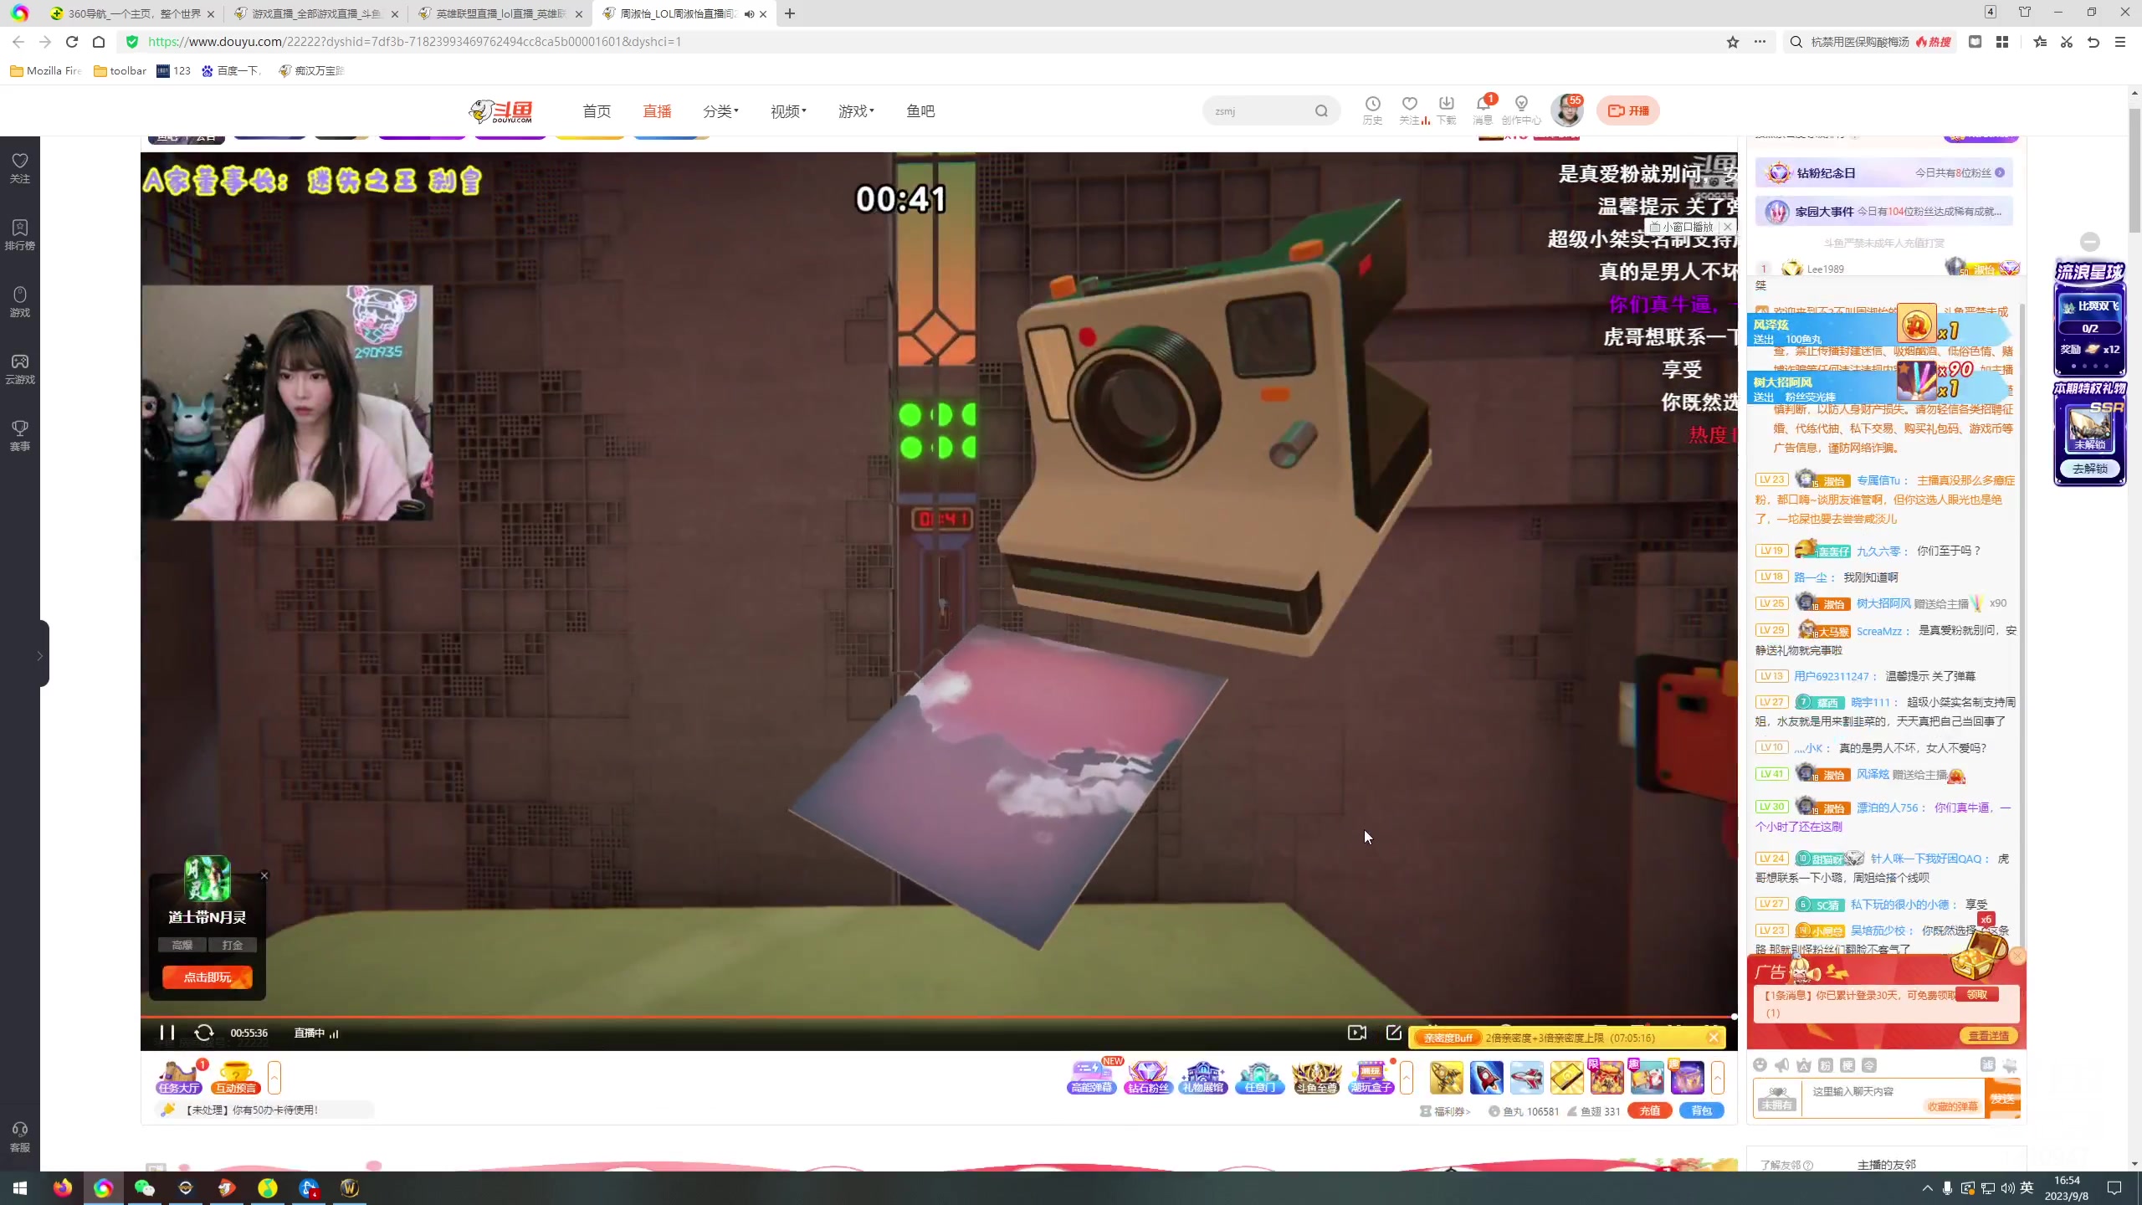The width and height of the screenshot is (2142, 1205).
Task: Expand the 分类 category dropdown
Action: coord(720,111)
